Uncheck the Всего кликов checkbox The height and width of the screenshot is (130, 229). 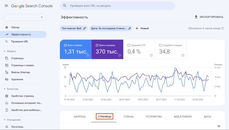pos(65,45)
